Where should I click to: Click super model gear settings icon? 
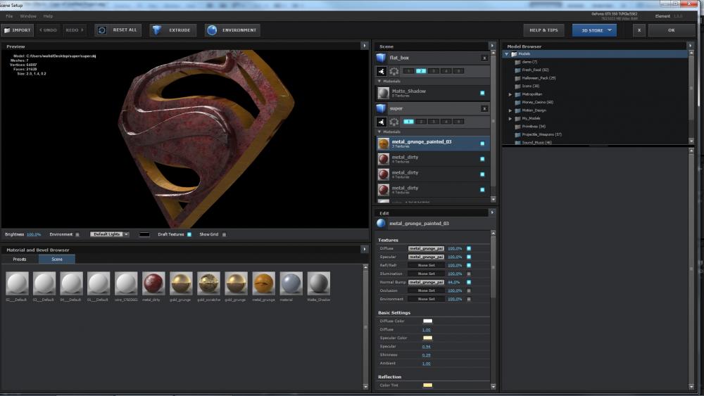[394, 122]
